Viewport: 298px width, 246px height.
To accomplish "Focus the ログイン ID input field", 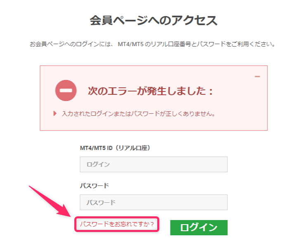I will pos(154,164).
